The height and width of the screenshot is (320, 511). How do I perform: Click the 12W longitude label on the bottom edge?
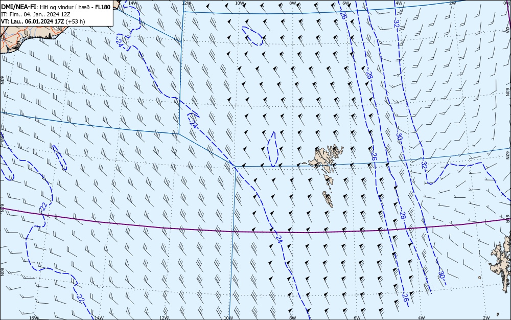(164, 318)
